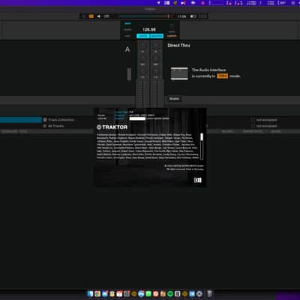Screen dimensions: 300x300
Task: Open Google Chrome from the dock
Action: [x=97, y=294]
